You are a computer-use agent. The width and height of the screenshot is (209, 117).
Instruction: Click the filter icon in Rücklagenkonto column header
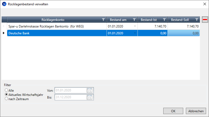pyautogui.click(x=103, y=20)
